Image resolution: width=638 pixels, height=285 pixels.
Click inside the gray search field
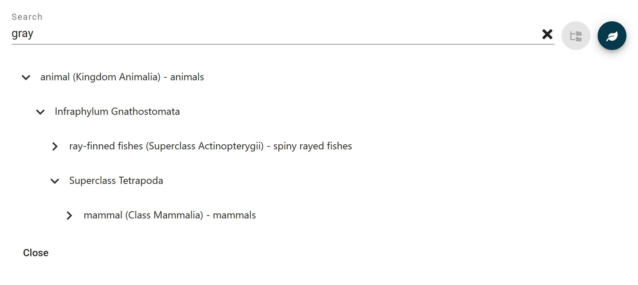[x=252, y=33]
